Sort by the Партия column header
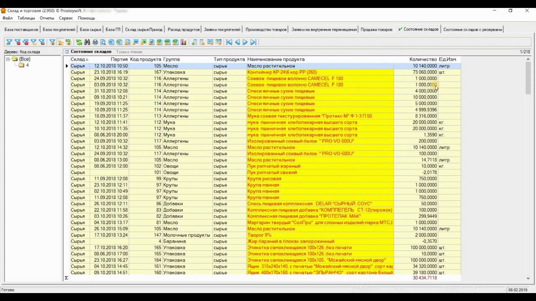 pos(109,59)
